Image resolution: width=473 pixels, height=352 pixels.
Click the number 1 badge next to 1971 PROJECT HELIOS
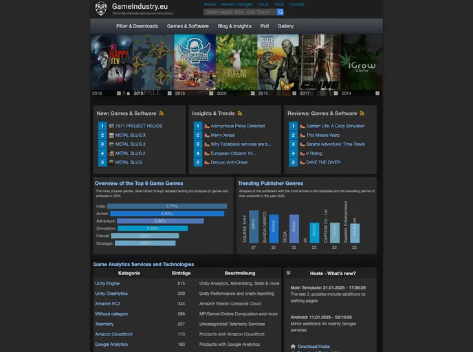point(102,126)
